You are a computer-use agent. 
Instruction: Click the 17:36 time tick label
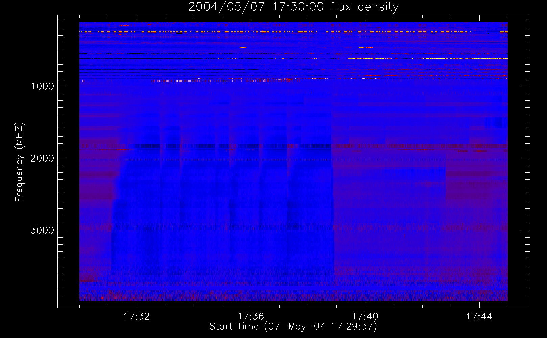point(251,316)
